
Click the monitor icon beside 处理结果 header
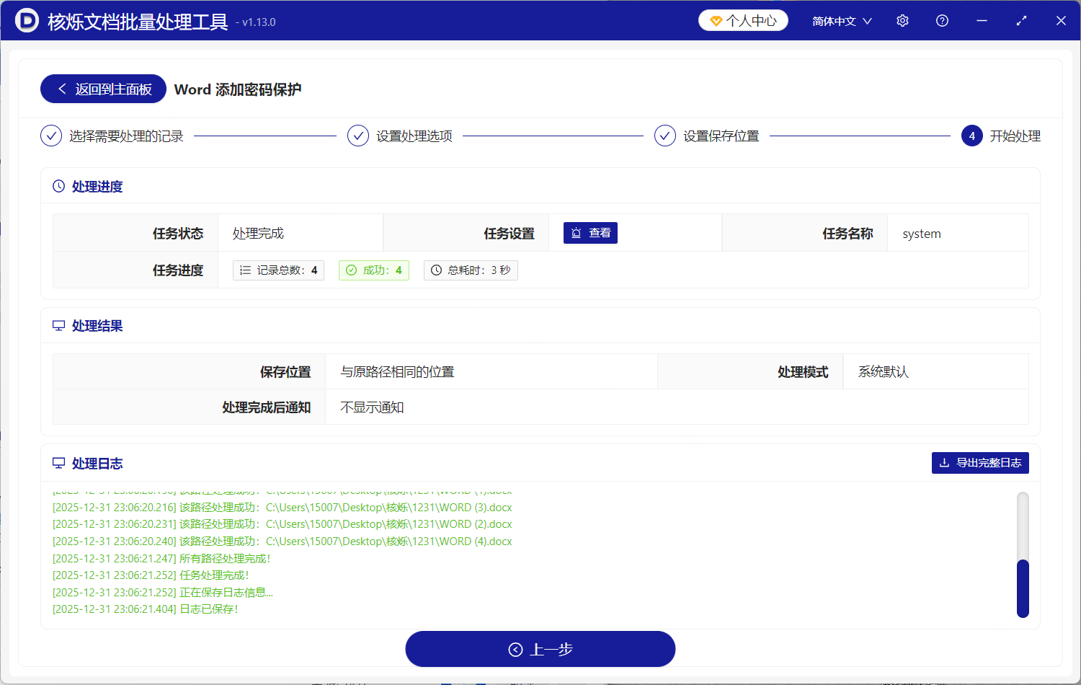coord(58,325)
